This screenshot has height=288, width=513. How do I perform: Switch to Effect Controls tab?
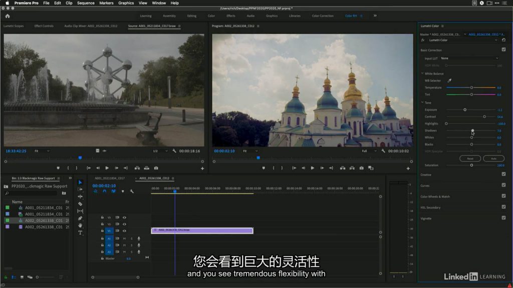click(x=44, y=26)
